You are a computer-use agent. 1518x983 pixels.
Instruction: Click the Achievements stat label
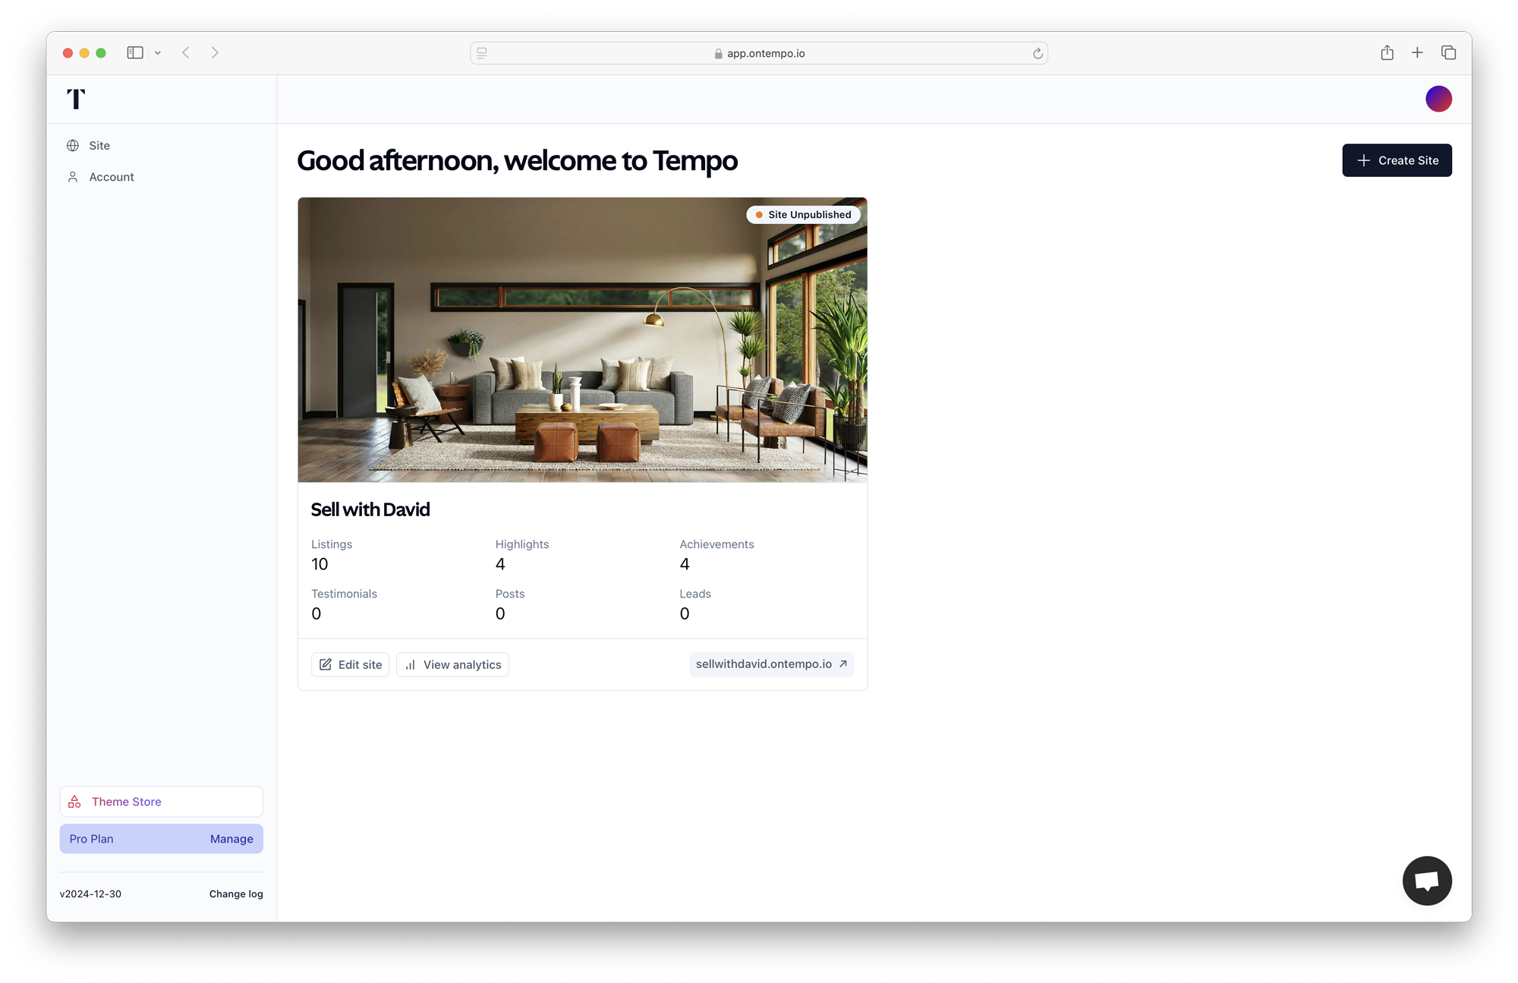pos(716,544)
